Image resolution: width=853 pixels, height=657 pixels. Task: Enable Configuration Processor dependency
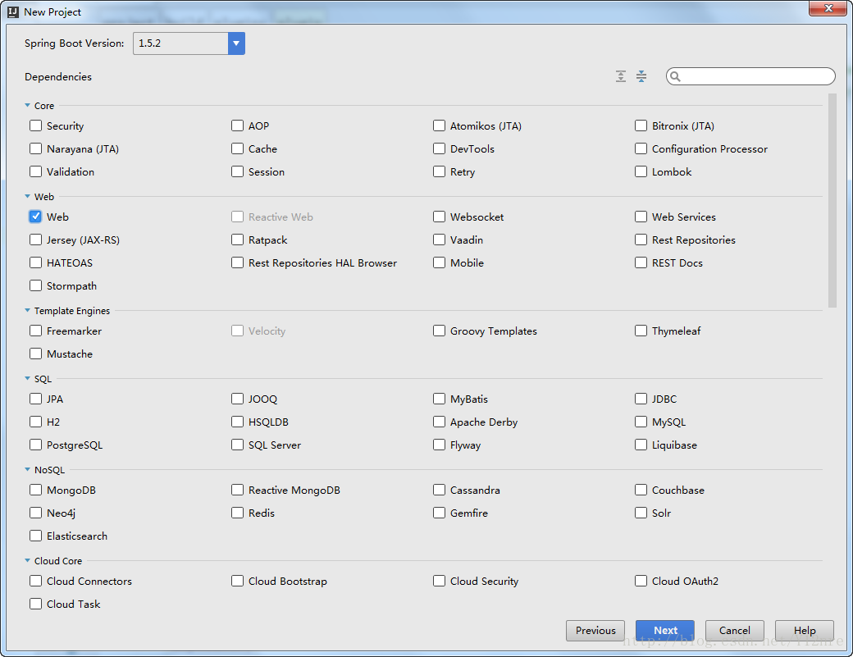point(641,148)
